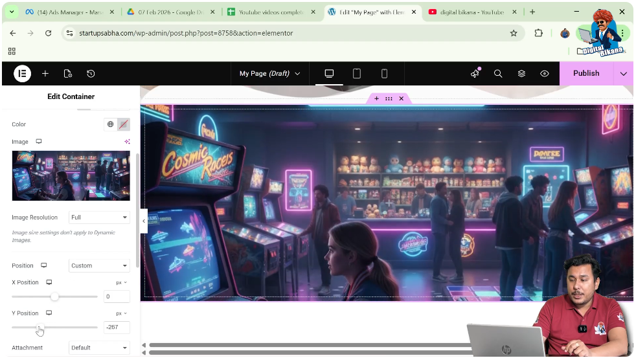Delete container with the handle X icon
This screenshot has height=358, width=636.
pyautogui.click(x=401, y=98)
